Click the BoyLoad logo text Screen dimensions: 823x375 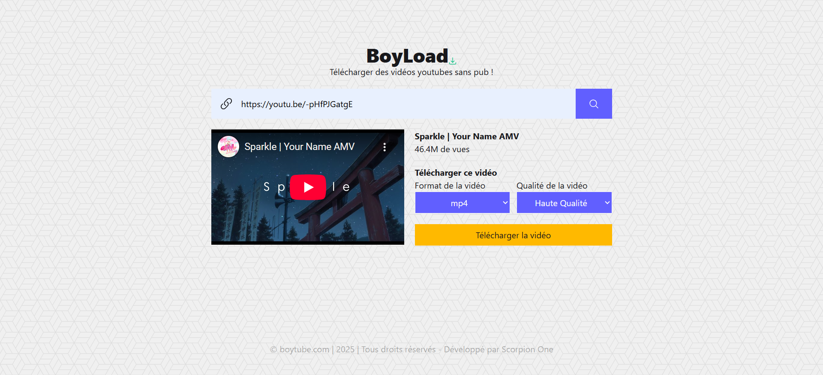407,56
